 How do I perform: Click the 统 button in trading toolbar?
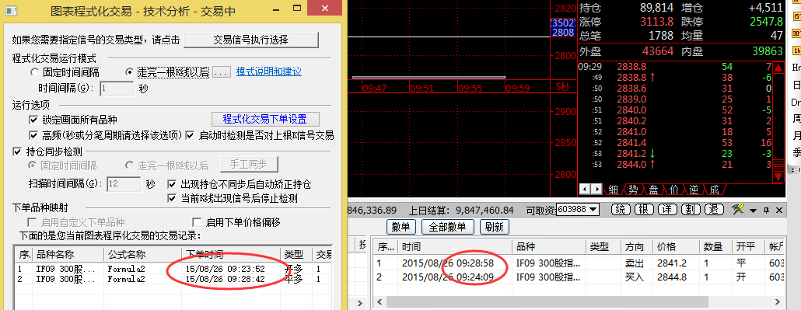pos(621,210)
